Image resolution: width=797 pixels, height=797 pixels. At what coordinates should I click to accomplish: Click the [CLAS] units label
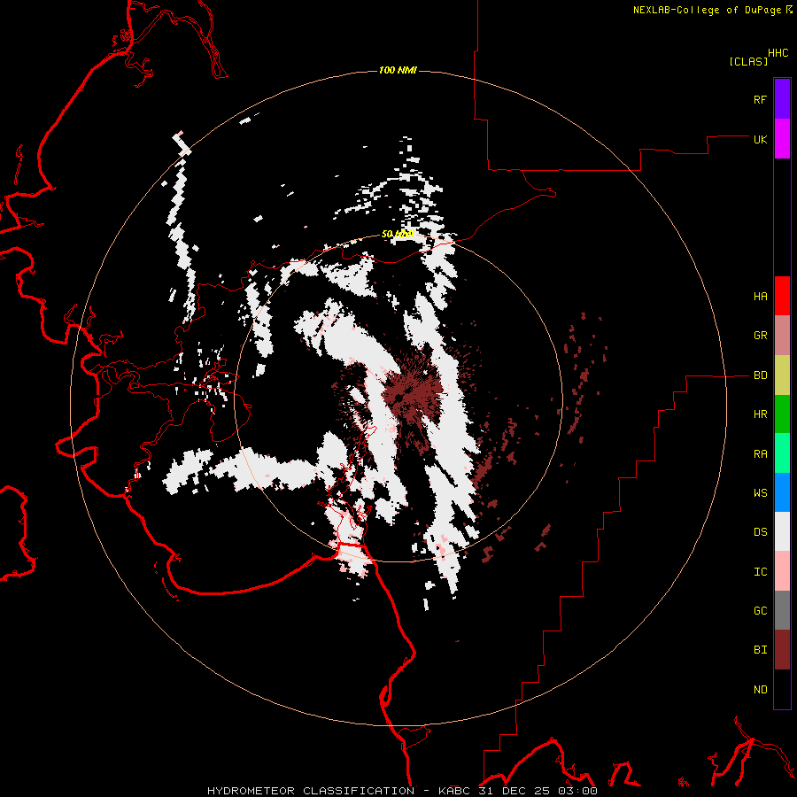[x=748, y=61]
